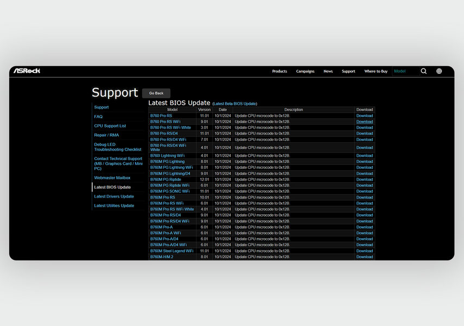The width and height of the screenshot is (464, 326).
Task: Download BIOS for B760M Pro RS
Action: click(x=365, y=197)
